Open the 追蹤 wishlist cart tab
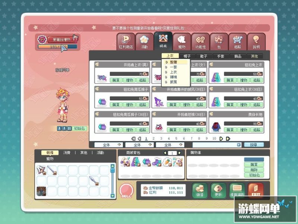 click(238, 42)
